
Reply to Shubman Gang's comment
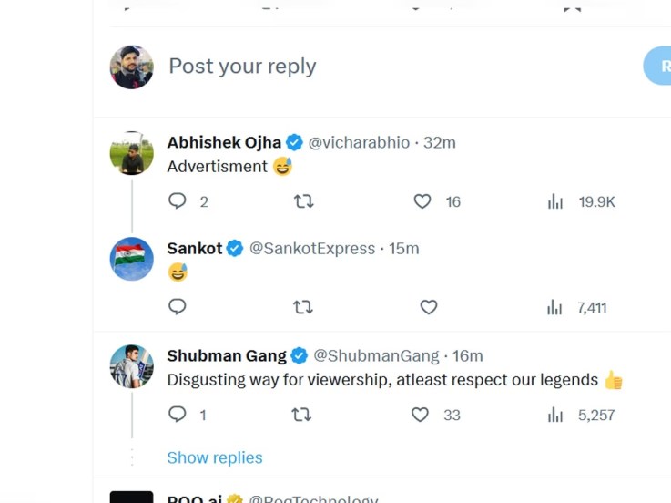(x=178, y=415)
